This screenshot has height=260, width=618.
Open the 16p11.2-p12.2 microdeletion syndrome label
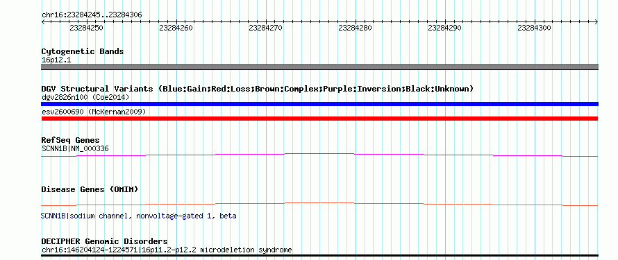coord(167,250)
